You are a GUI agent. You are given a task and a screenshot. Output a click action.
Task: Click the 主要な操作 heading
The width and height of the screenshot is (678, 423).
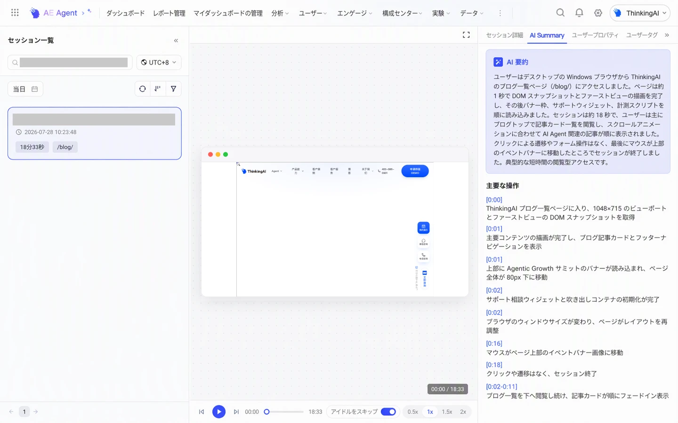502,186
